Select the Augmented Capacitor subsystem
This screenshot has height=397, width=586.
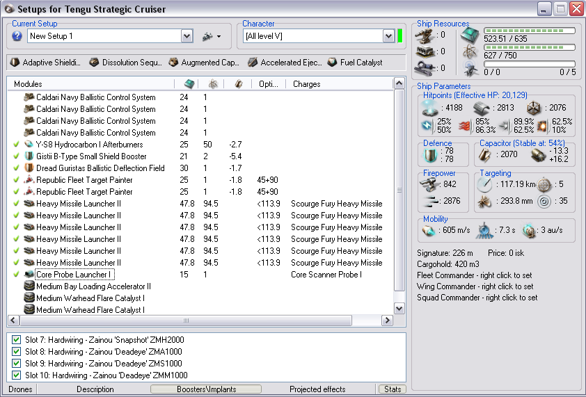click(204, 63)
